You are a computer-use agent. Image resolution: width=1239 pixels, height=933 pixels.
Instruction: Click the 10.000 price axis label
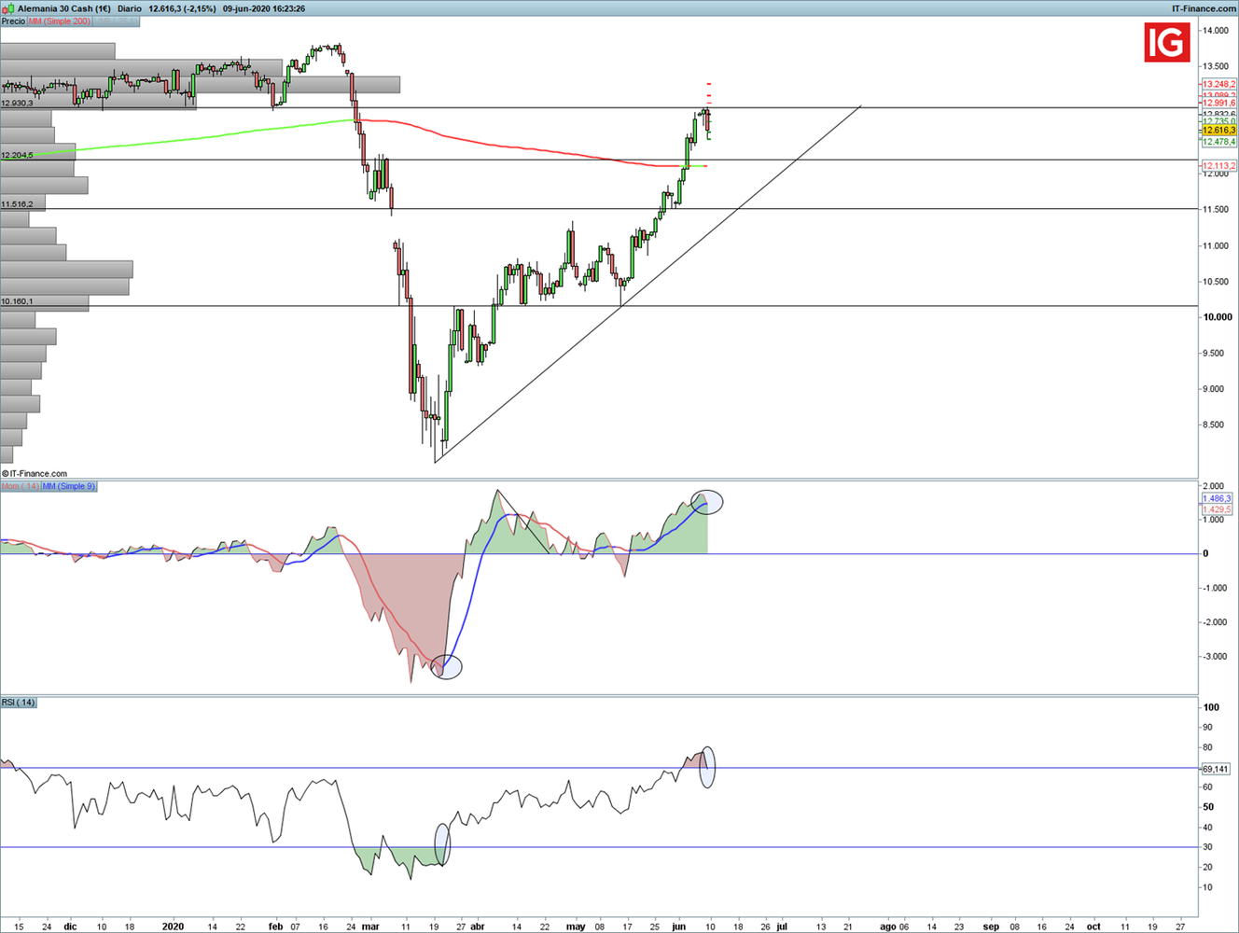1217,317
